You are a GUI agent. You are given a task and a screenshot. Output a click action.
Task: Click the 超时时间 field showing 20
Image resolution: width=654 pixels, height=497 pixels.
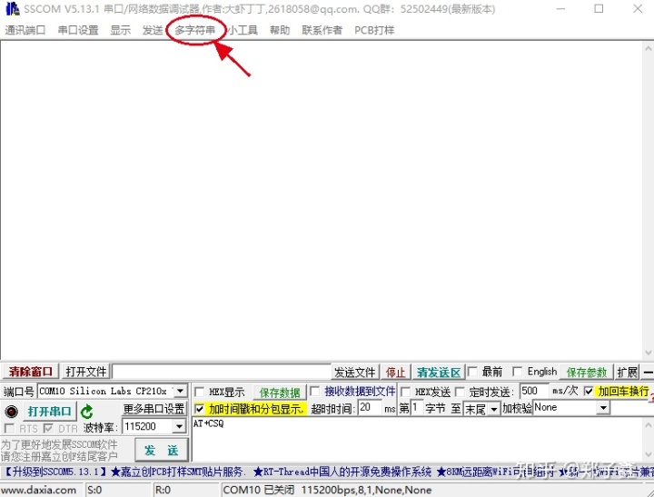pos(370,408)
